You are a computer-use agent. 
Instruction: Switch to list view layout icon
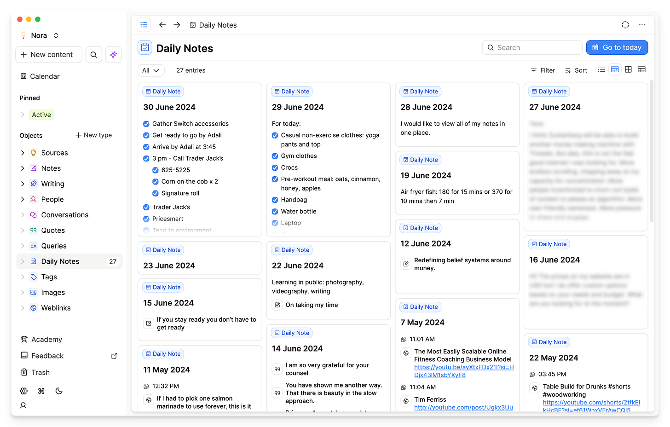point(601,69)
